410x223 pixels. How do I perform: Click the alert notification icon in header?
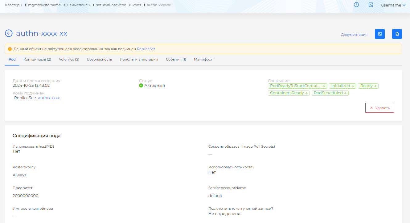coord(356,5)
